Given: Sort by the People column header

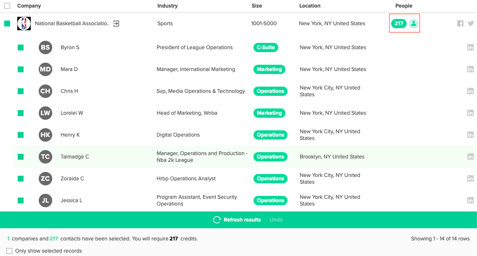Looking at the screenshot, I should [x=404, y=6].
